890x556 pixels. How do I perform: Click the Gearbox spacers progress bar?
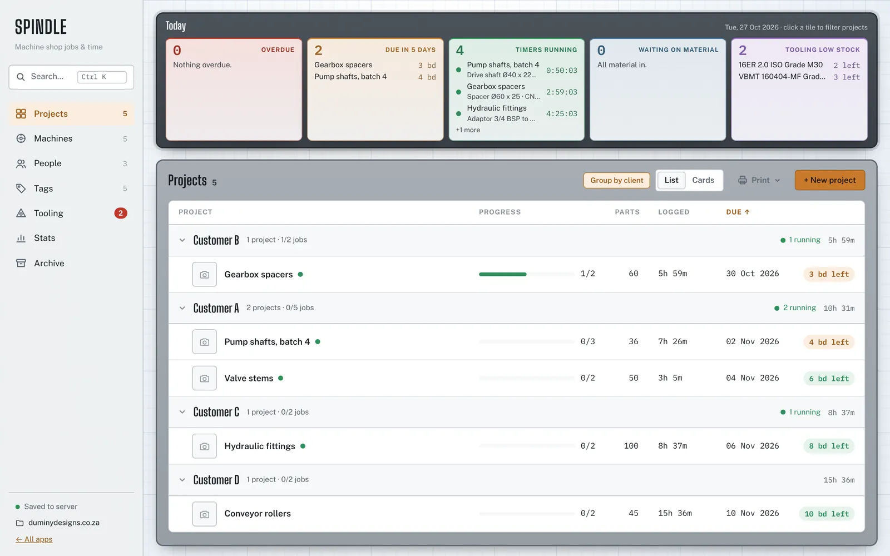(x=526, y=274)
